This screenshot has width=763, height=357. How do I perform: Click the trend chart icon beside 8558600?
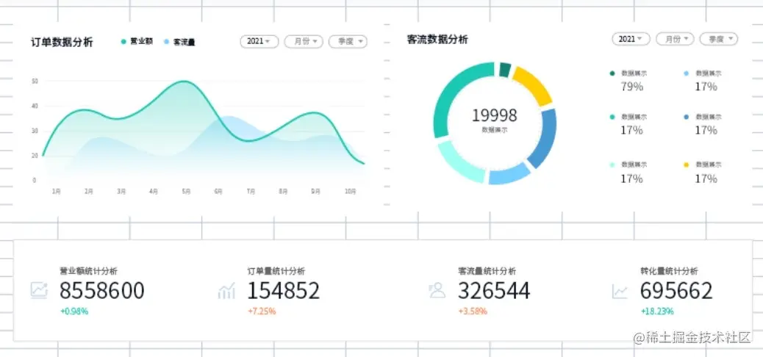point(39,290)
